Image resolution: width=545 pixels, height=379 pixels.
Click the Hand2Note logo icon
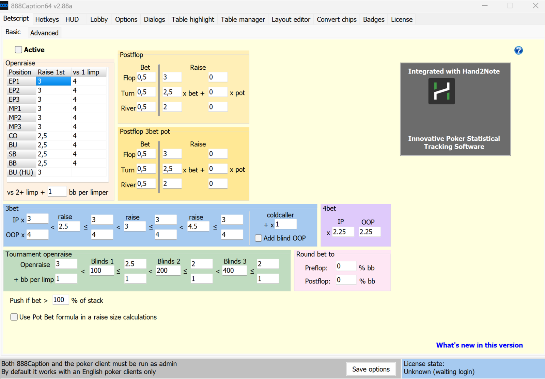(x=441, y=91)
